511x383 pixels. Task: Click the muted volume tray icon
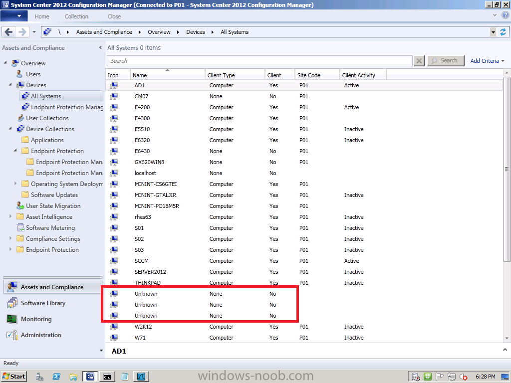click(x=464, y=377)
